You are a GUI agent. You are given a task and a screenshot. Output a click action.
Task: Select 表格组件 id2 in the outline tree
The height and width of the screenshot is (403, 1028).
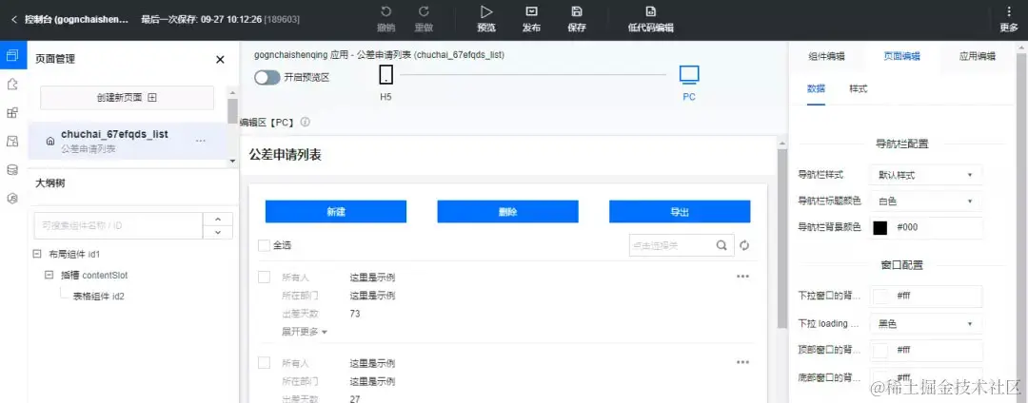click(98, 297)
